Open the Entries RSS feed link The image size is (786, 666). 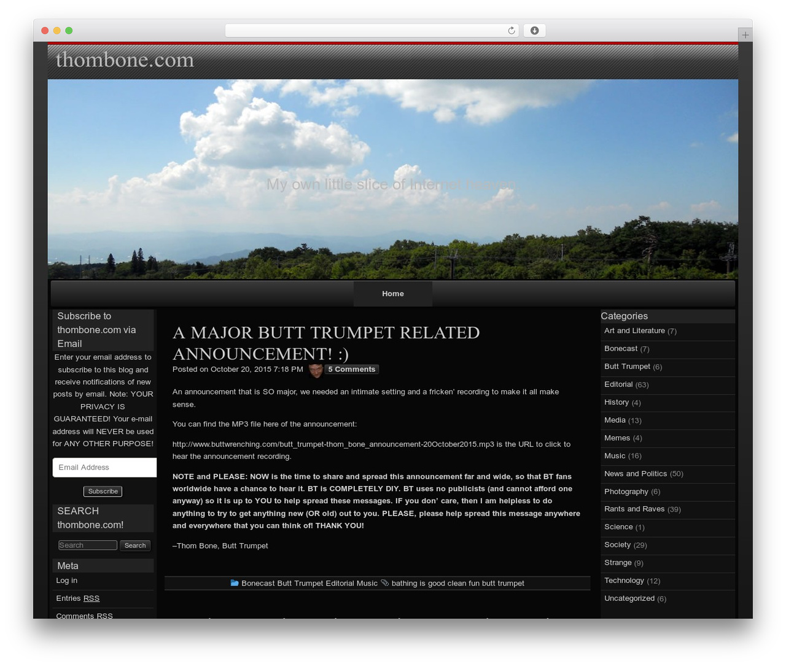pyautogui.click(x=77, y=598)
